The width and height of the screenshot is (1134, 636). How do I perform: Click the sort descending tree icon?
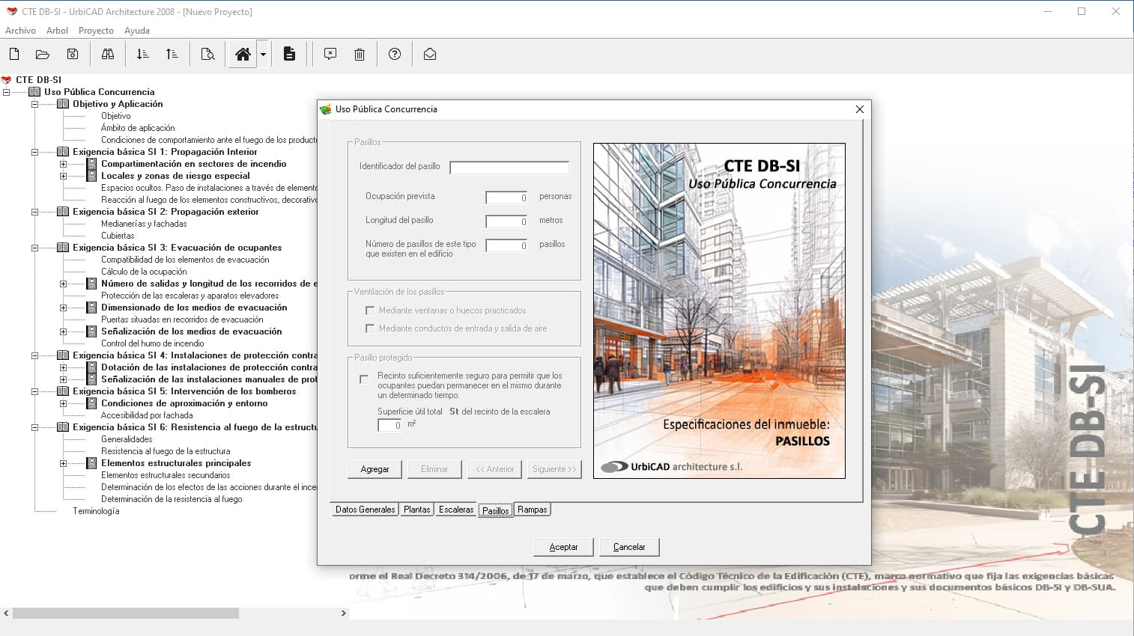tap(142, 54)
